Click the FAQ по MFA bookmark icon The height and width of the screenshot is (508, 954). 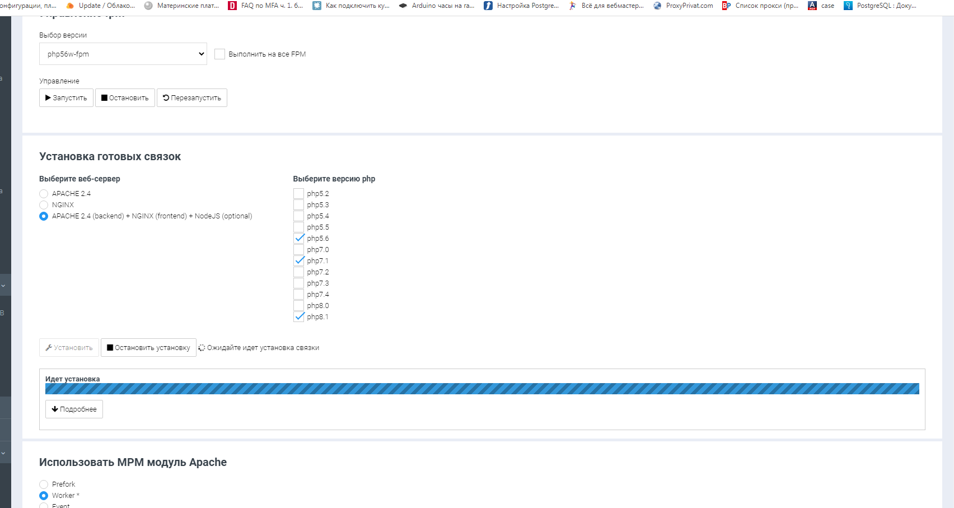click(232, 6)
